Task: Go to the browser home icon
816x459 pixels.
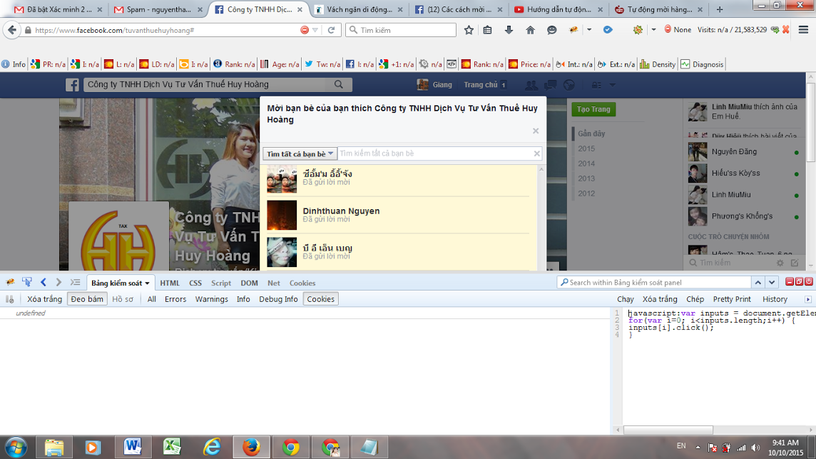Action: pyautogui.click(x=530, y=30)
